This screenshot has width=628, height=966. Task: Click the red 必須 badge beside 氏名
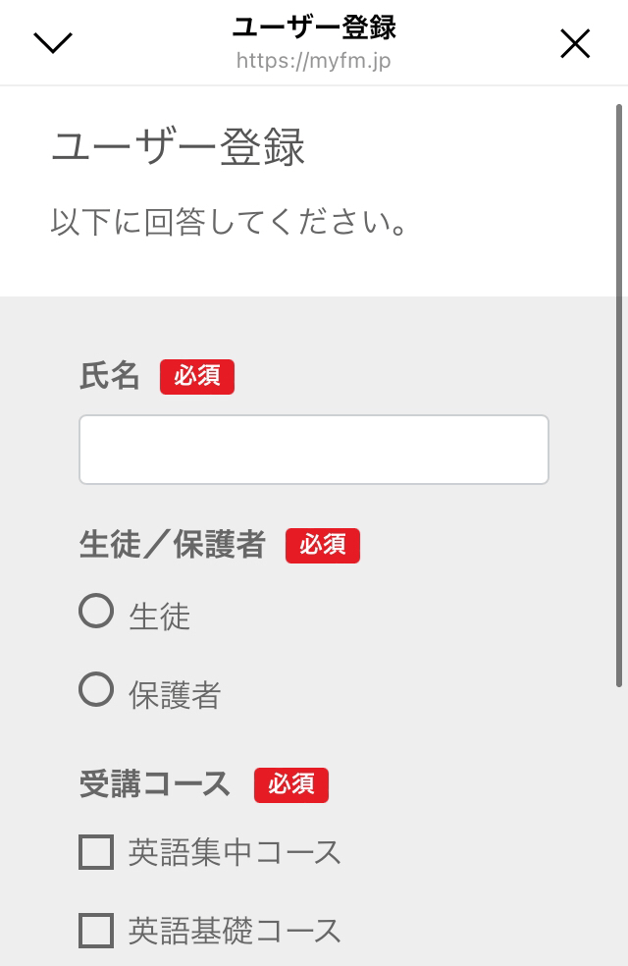[x=197, y=376]
